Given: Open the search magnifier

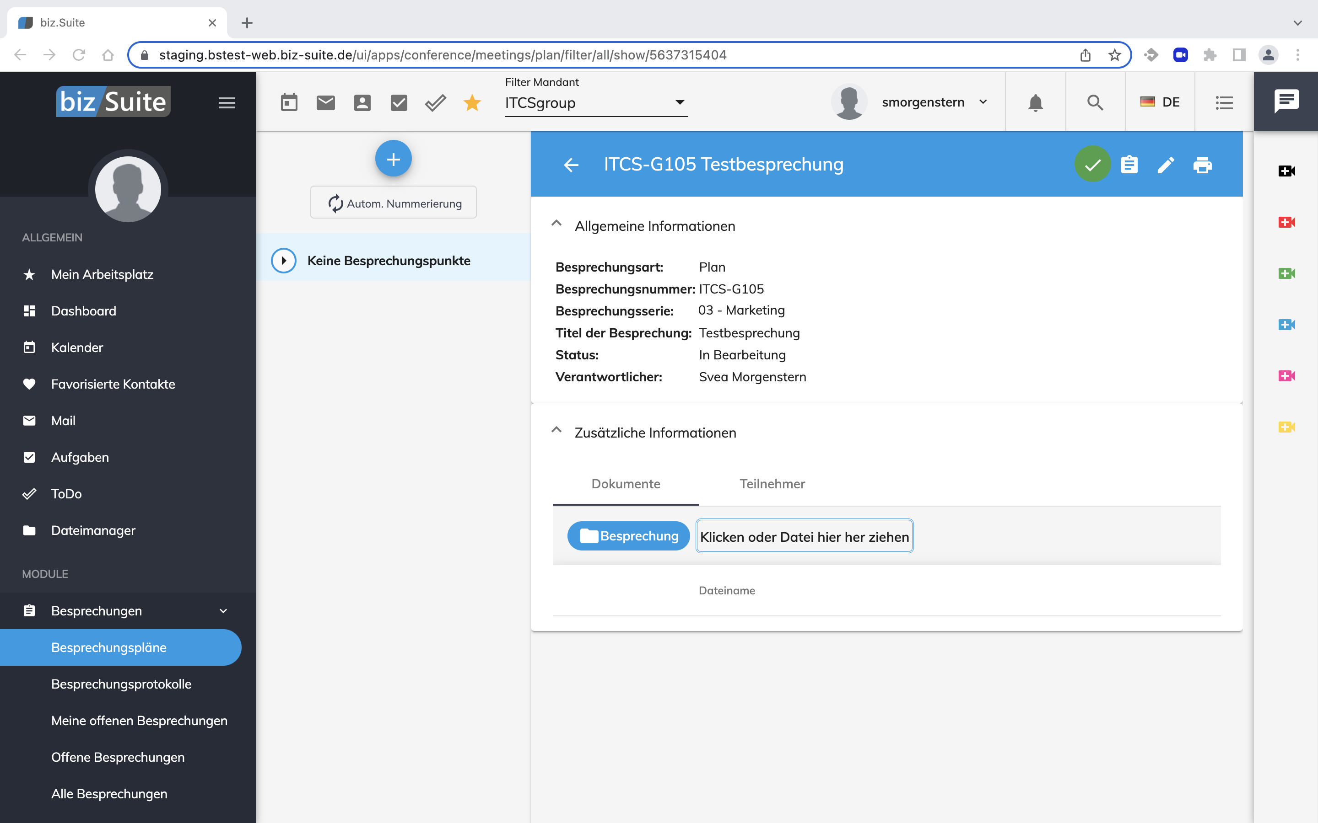Looking at the screenshot, I should click(x=1095, y=102).
